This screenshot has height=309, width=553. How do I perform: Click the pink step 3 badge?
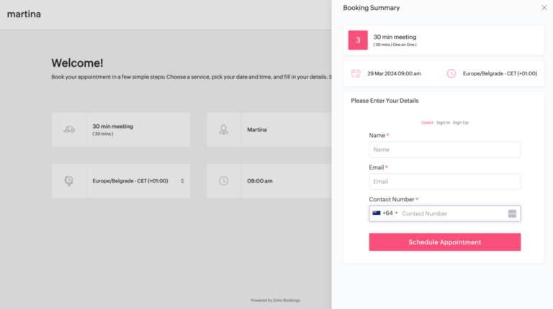pos(358,40)
